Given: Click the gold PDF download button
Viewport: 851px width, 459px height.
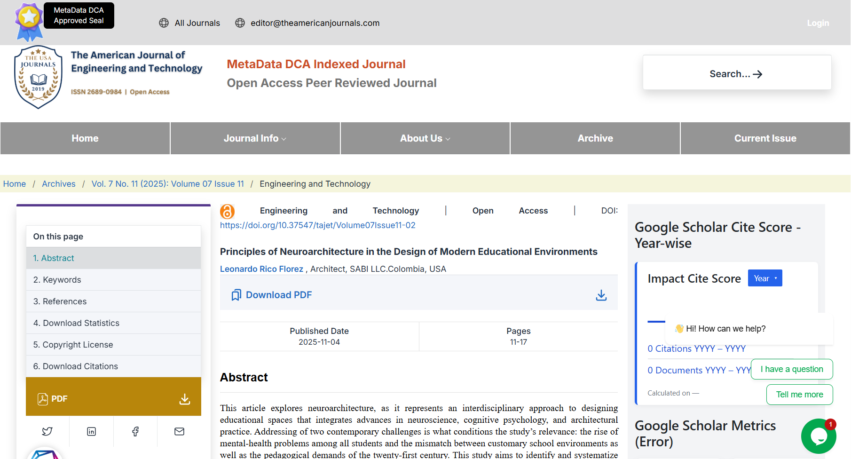Looking at the screenshot, I should tap(113, 399).
